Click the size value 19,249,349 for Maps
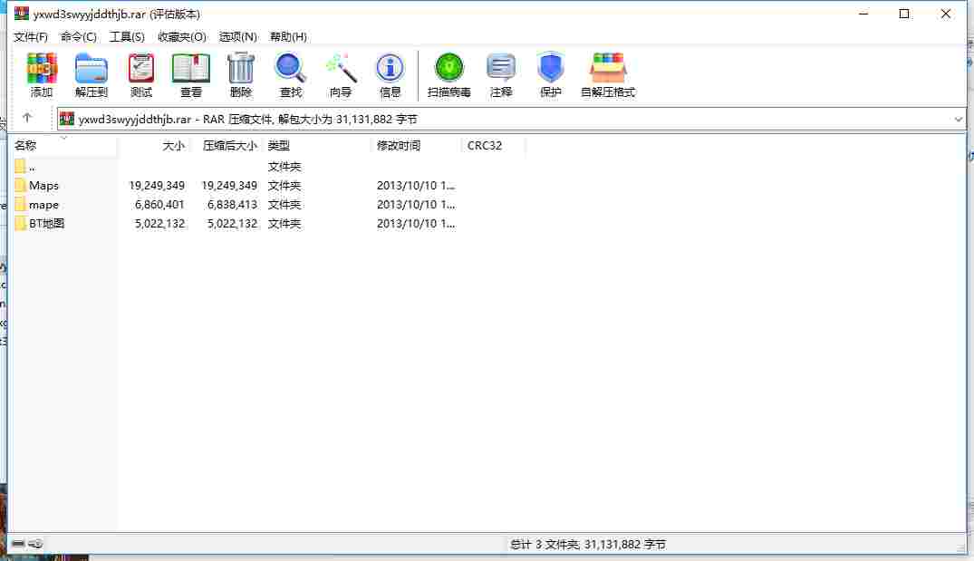This screenshot has height=561, width=974. pos(157,185)
